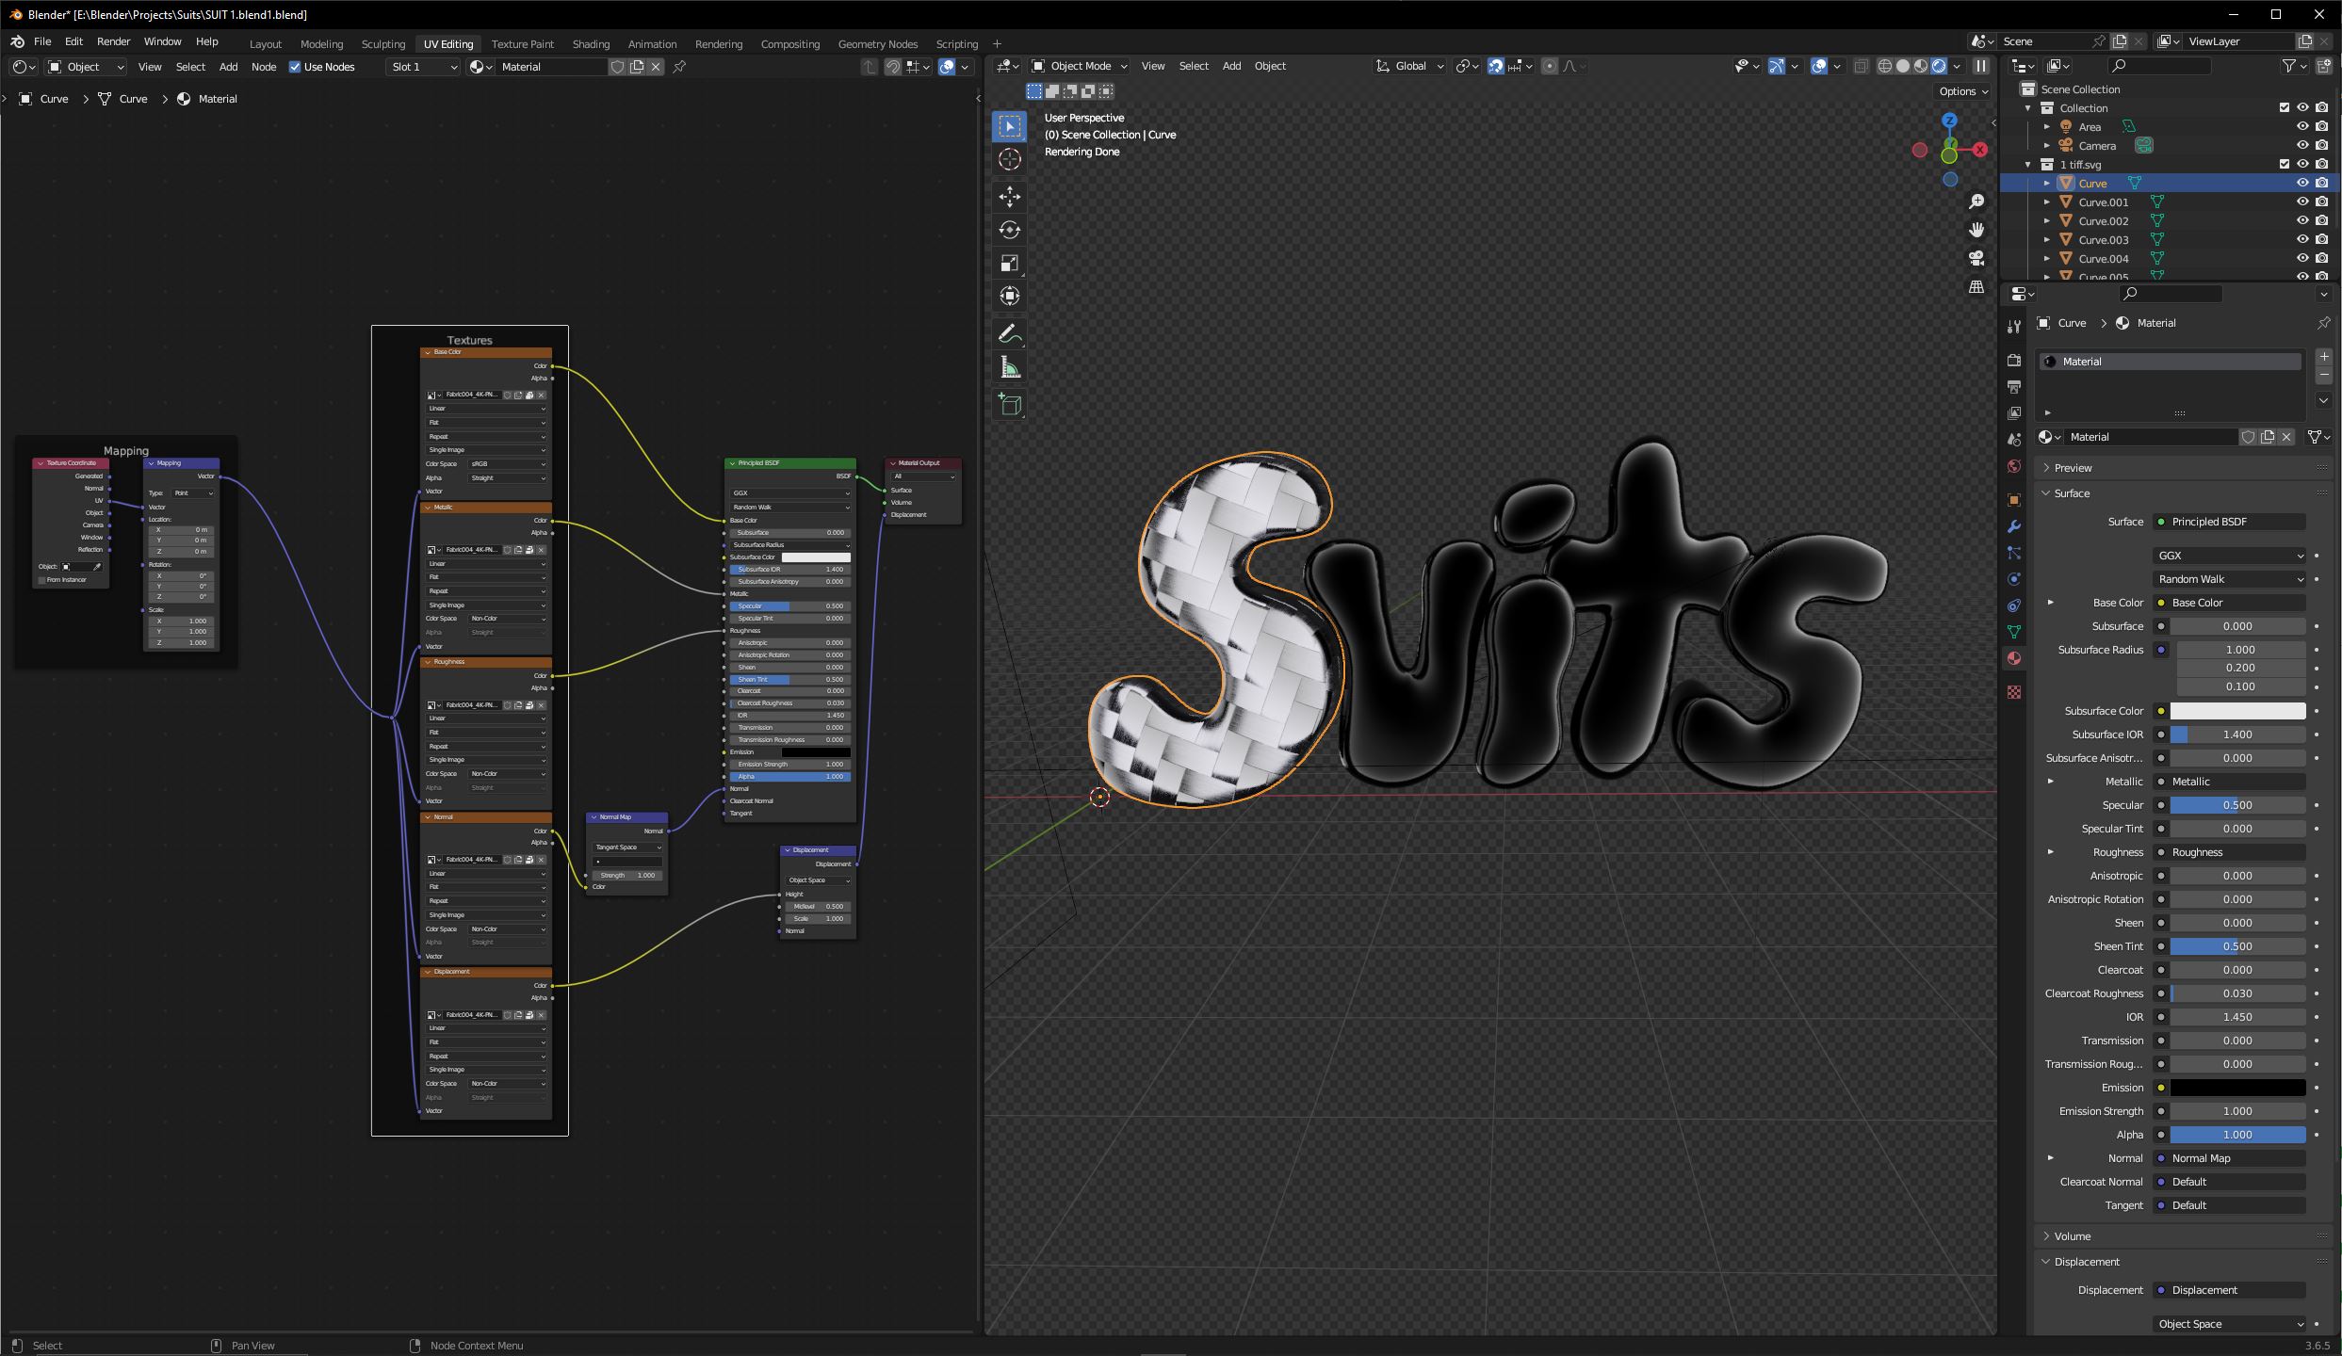2342x1356 pixels.
Task: Open the viewport Options dropdown
Action: pos(1963,91)
